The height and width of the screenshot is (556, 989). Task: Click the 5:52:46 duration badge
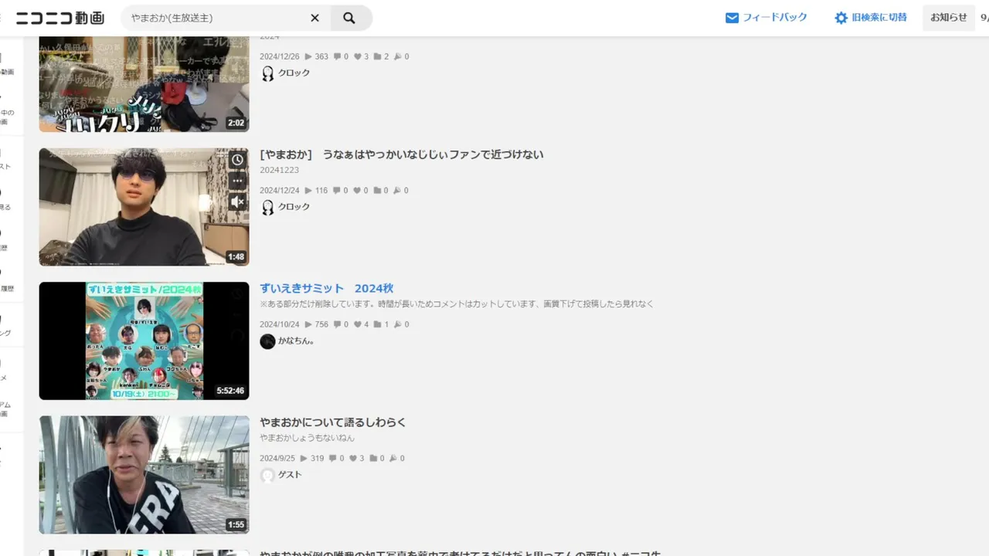tap(230, 391)
